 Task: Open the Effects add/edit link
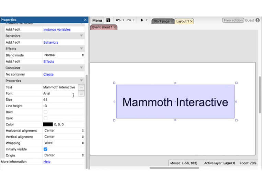tap(49, 62)
